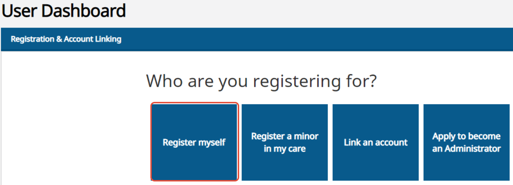513x185 pixels.
Task: Click the 'Link an account' text label
Action: (376, 143)
